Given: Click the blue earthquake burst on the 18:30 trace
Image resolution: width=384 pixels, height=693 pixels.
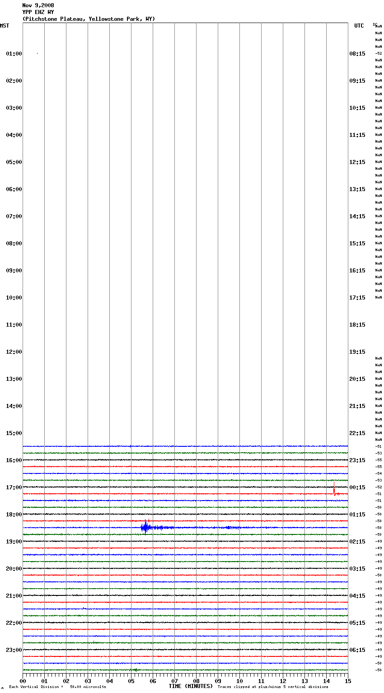Looking at the screenshot, I should (145, 527).
